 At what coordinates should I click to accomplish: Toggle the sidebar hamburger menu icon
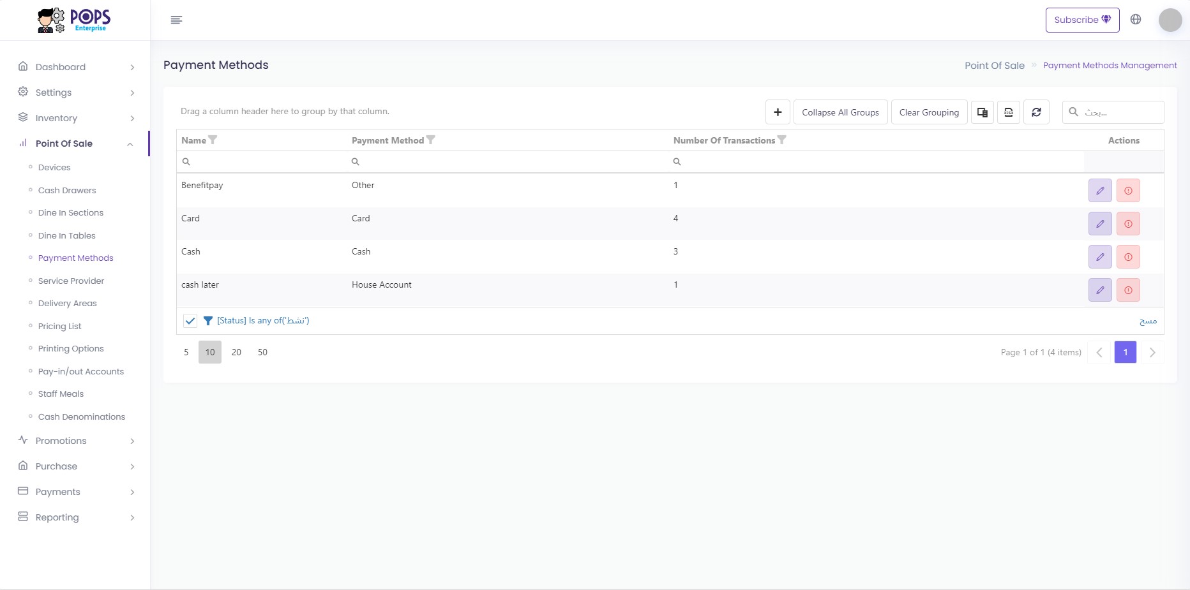coord(177,20)
